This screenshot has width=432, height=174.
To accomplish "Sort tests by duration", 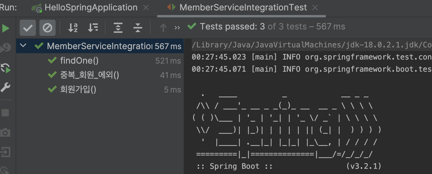I will click(x=93, y=28).
